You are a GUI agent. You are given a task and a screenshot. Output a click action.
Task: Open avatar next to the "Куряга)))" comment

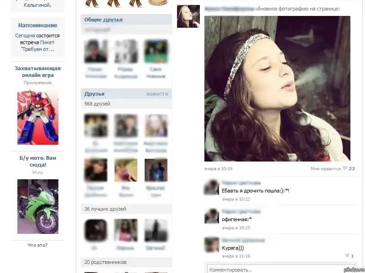pos(212,245)
